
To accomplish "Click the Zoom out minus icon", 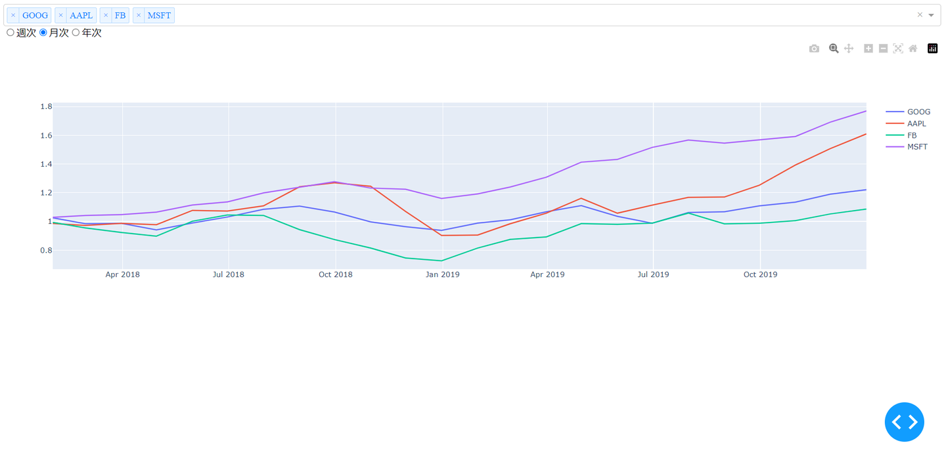I will pyautogui.click(x=884, y=49).
